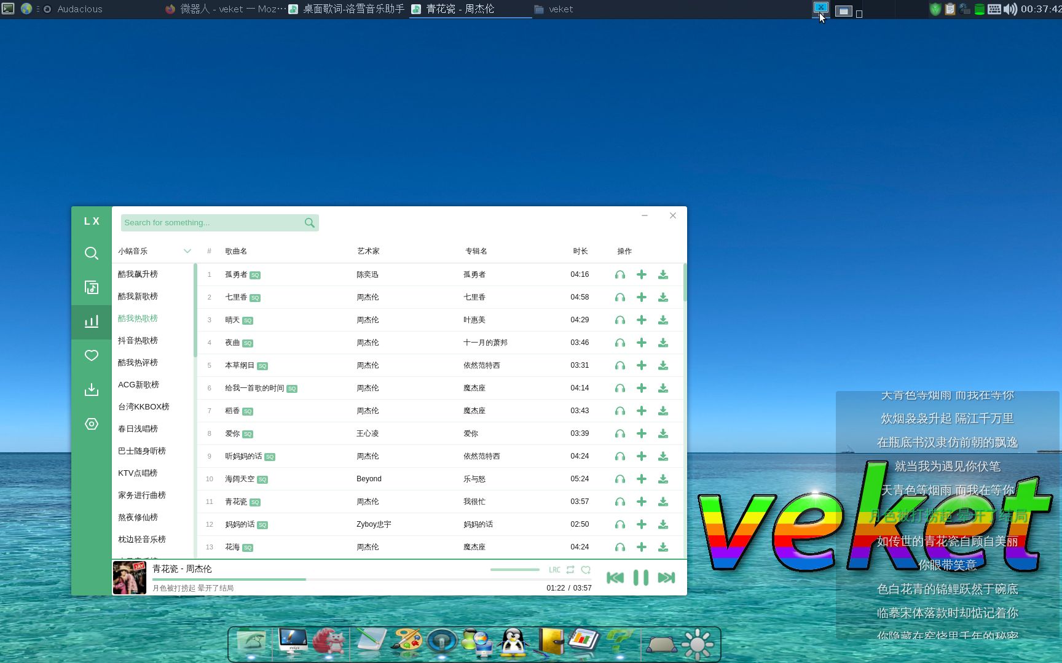Switch to Audacious via the taskbar
This screenshot has width=1062, height=663.
point(79,9)
